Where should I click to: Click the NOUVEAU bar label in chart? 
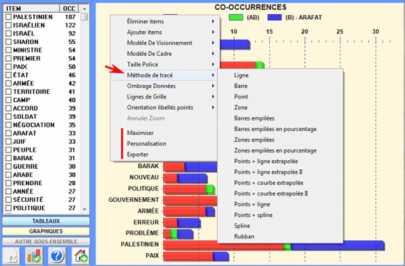tap(144, 177)
